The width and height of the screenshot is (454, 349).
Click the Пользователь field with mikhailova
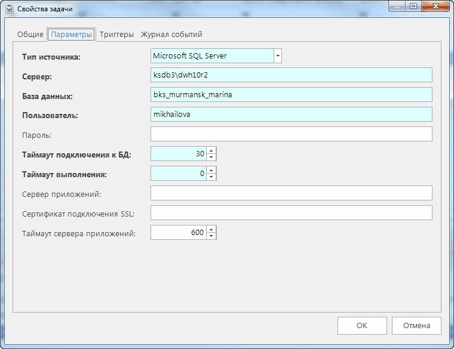[291, 115]
